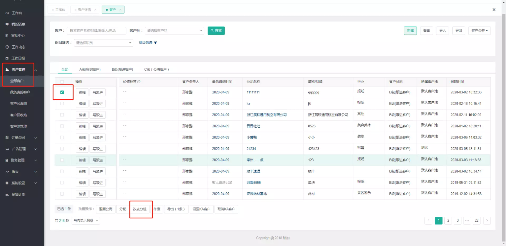Click the help icon beside 价值标签

(x=139, y=82)
